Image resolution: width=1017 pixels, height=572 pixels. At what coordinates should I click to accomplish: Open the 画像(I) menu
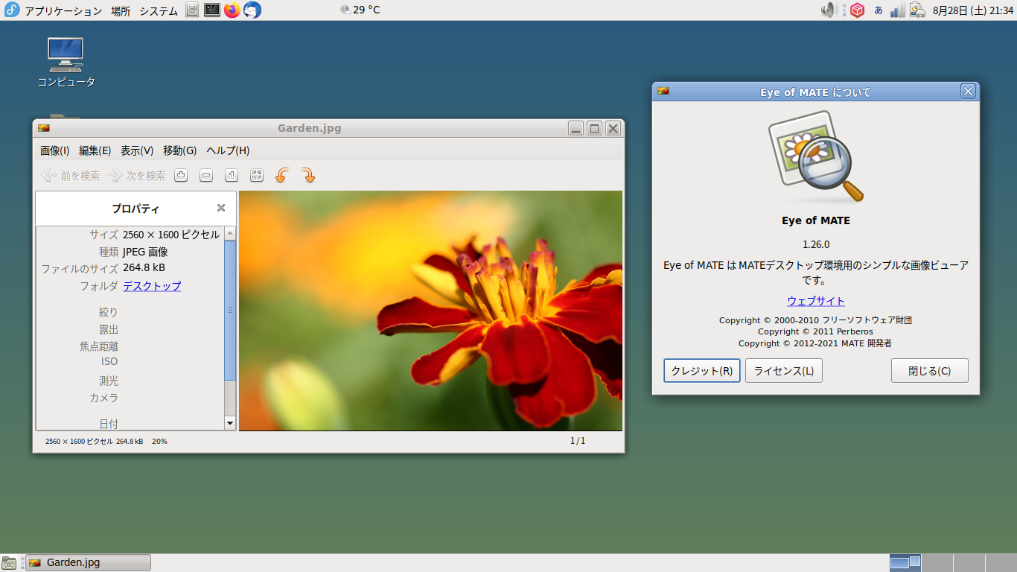(54, 150)
